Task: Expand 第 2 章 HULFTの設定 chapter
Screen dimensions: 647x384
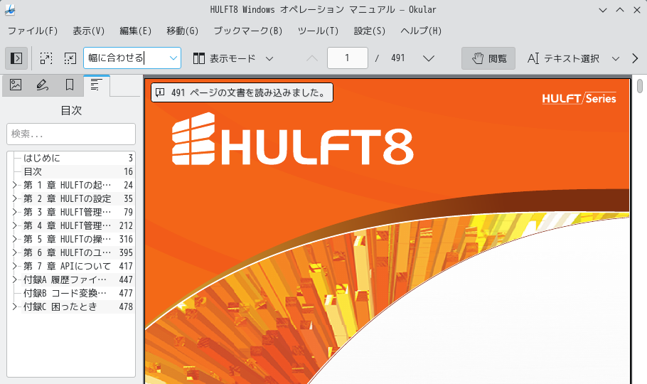Action: [x=14, y=198]
